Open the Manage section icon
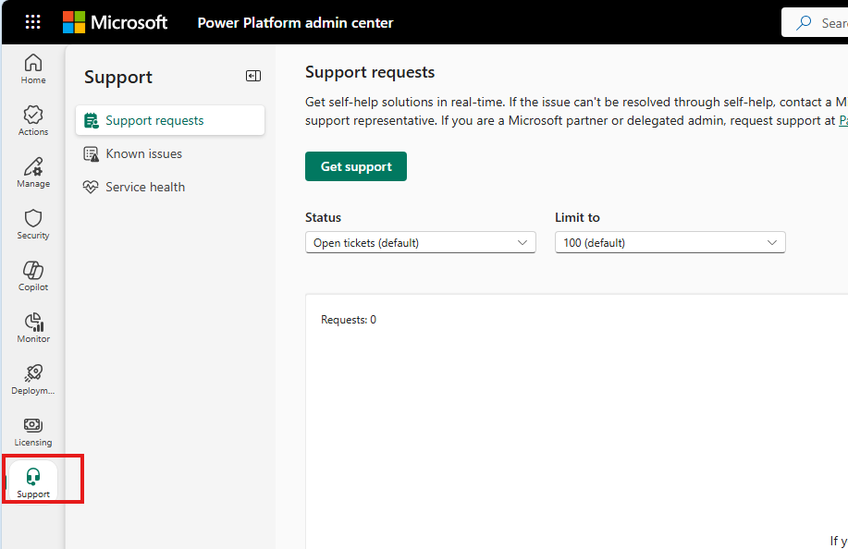This screenshot has height=549, width=848. [x=33, y=172]
